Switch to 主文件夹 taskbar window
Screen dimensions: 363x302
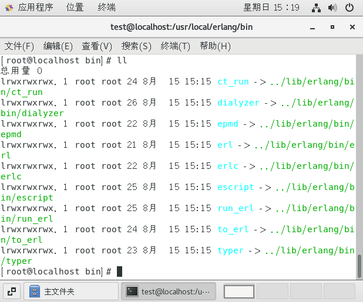(71, 291)
